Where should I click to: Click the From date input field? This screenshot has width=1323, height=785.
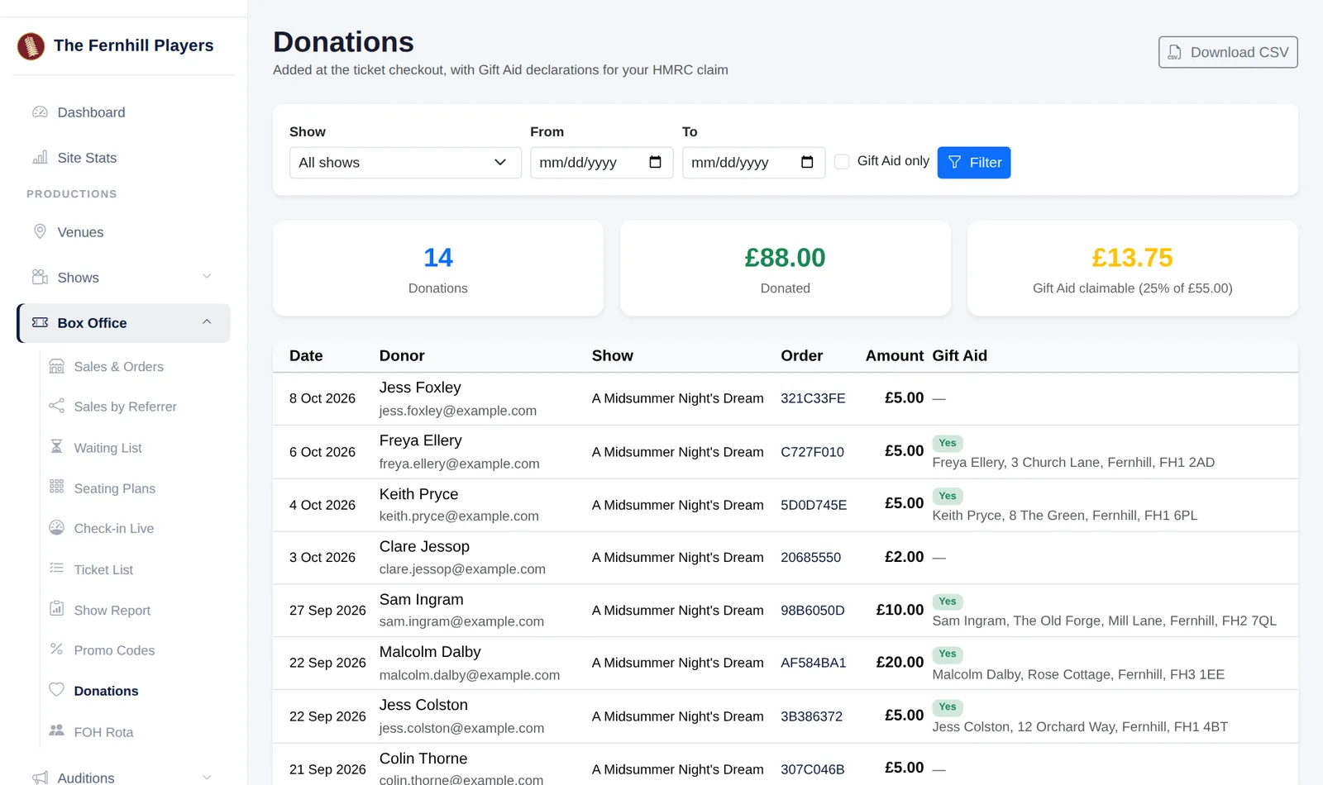pyautogui.click(x=601, y=163)
